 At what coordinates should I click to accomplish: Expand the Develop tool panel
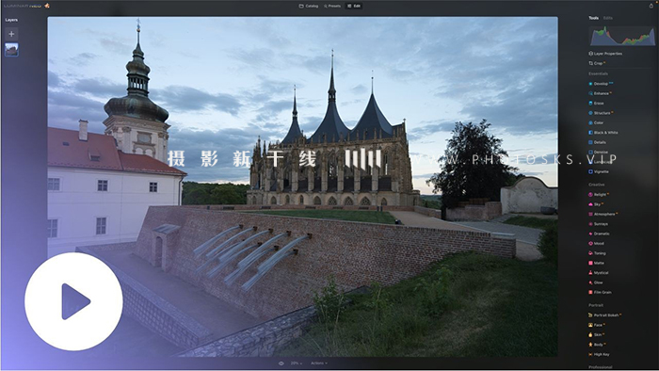[601, 84]
